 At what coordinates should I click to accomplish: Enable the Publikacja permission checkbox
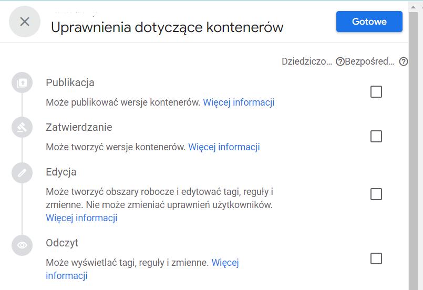tap(376, 92)
